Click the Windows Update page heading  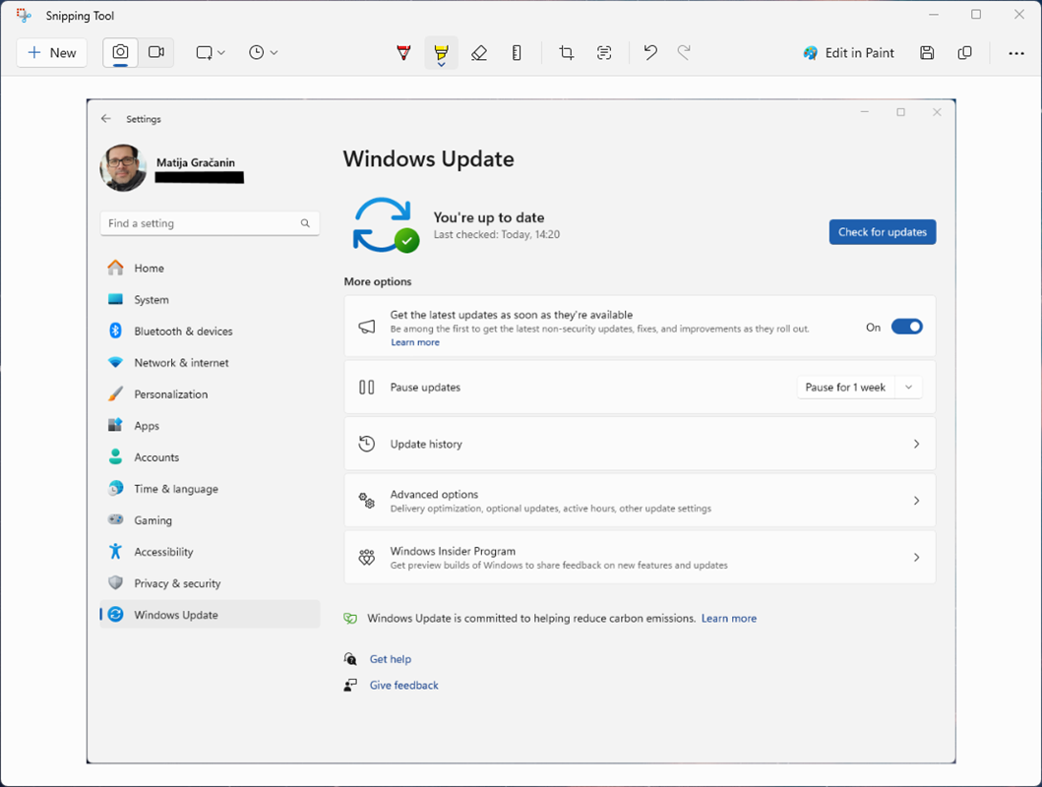(x=429, y=159)
